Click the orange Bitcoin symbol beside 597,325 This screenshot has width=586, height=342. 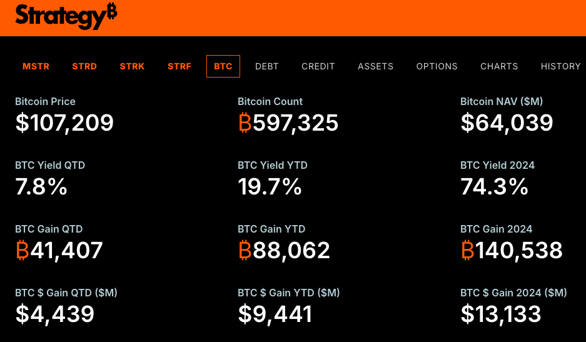click(245, 123)
